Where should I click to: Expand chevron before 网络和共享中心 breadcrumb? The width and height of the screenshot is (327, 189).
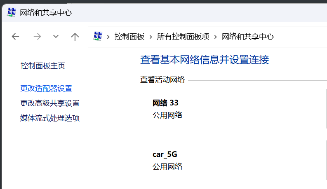pyautogui.click(x=215, y=37)
